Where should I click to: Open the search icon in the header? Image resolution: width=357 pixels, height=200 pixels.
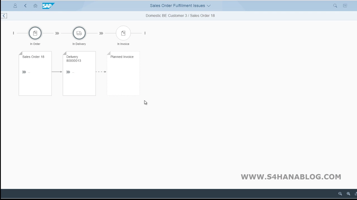(335, 6)
